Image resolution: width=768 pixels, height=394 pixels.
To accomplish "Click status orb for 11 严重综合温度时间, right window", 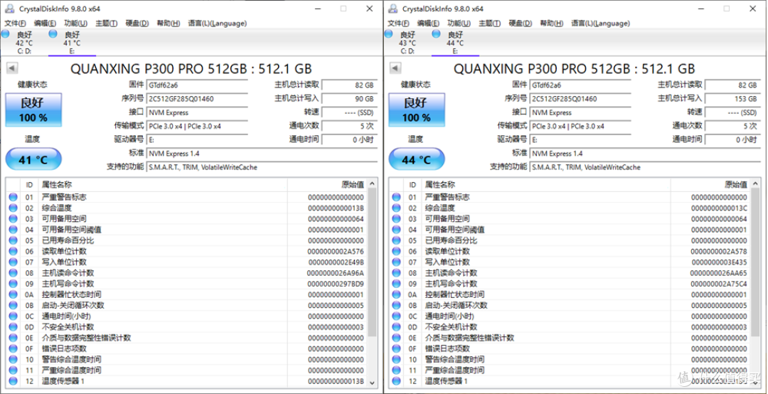I will pos(396,370).
